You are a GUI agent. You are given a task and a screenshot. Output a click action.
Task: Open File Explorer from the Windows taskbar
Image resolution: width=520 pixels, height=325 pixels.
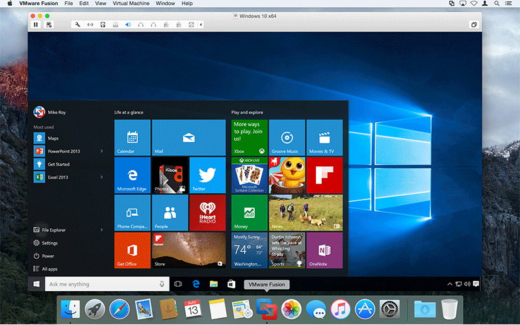(214, 284)
